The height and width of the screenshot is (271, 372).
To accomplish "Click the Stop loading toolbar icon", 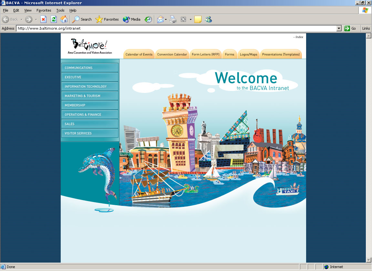I will [43, 19].
